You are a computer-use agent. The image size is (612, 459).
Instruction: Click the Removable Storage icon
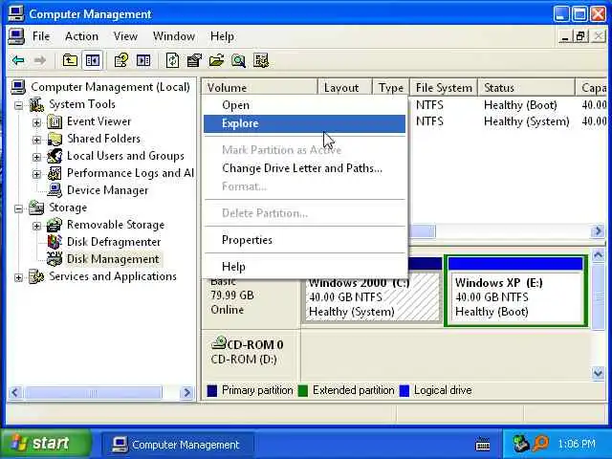pyautogui.click(x=55, y=225)
